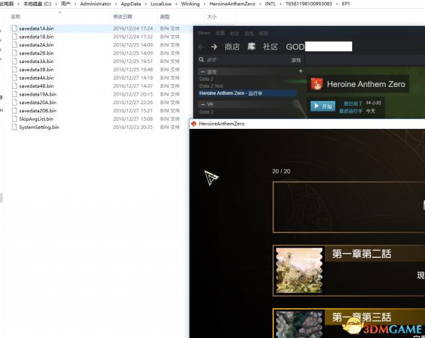Open the GOD profile tab

pyautogui.click(x=295, y=47)
